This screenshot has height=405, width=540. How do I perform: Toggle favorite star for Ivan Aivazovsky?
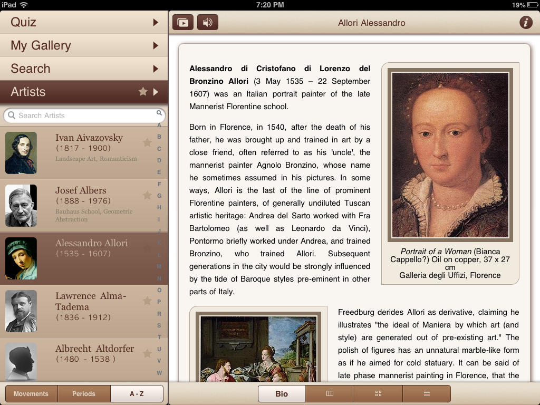pyautogui.click(x=147, y=142)
